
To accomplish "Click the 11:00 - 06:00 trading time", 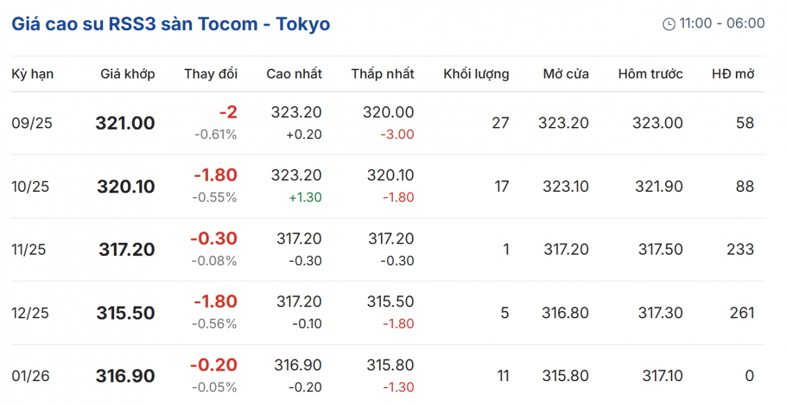I will [x=721, y=24].
